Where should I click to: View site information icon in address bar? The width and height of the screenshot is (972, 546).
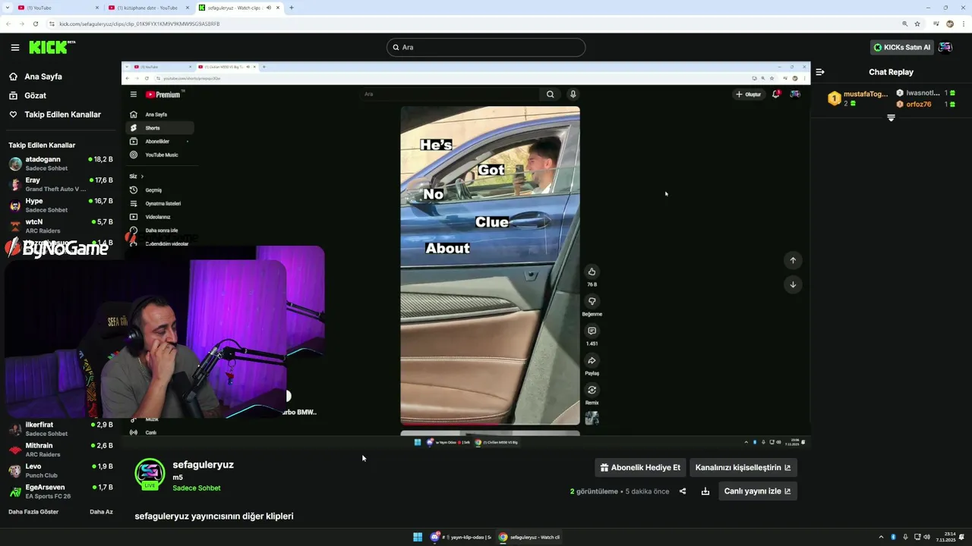tap(52, 24)
